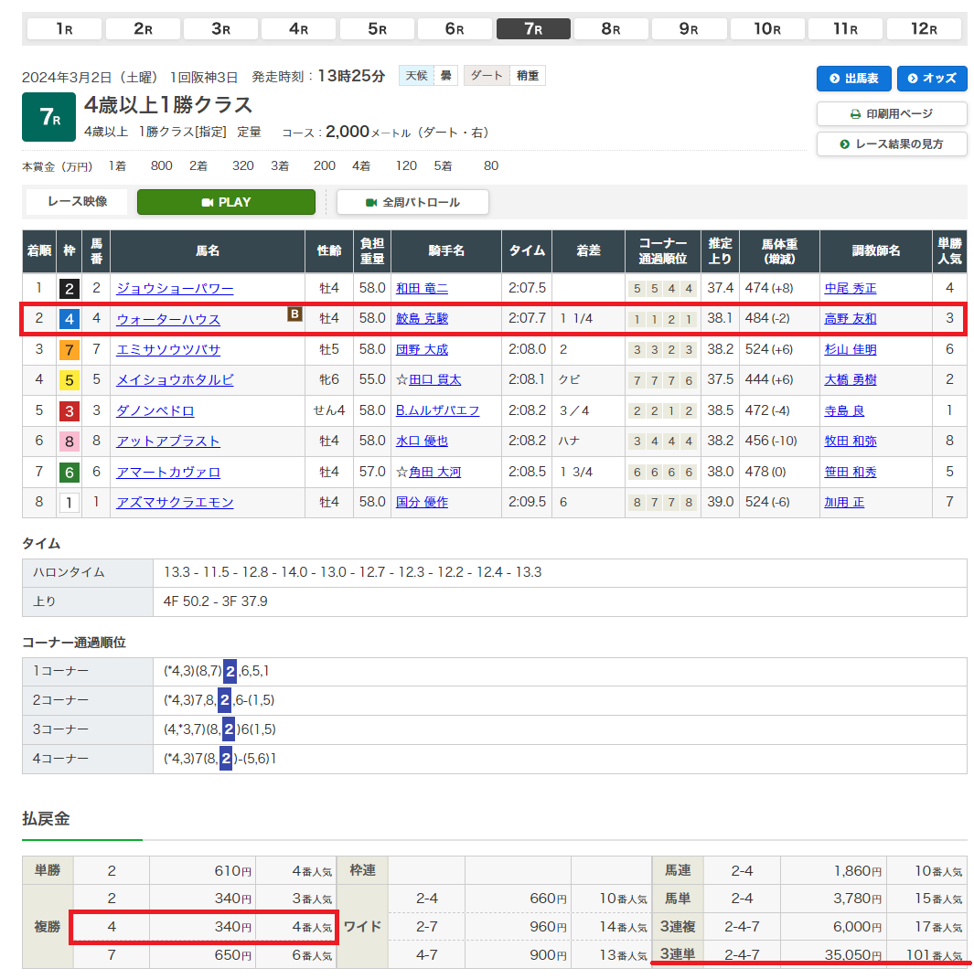This screenshot has height=979, width=974.
Task: Open jockey 和田 竜二 profile
Action: coord(422,289)
